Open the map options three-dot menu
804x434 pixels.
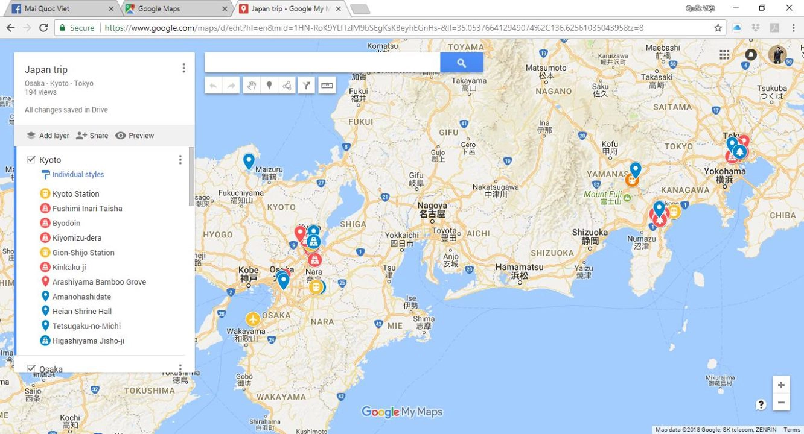[184, 68]
